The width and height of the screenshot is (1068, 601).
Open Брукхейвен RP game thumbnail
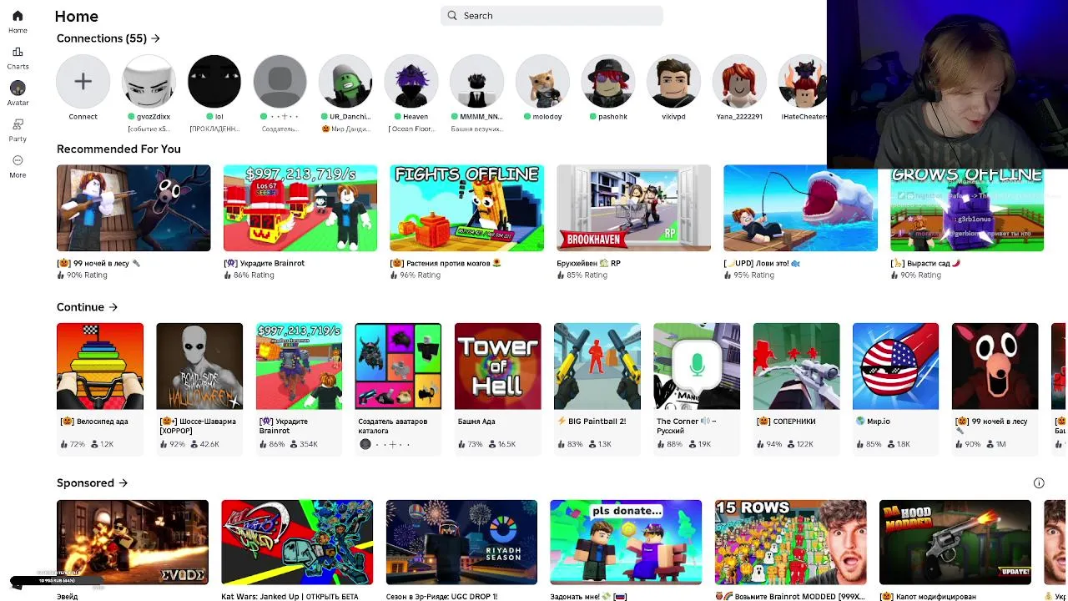(x=634, y=208)
